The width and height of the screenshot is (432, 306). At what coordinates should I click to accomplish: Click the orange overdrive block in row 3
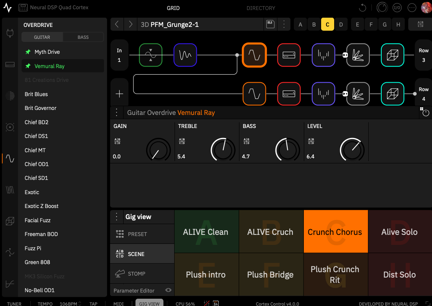[254, 55]
